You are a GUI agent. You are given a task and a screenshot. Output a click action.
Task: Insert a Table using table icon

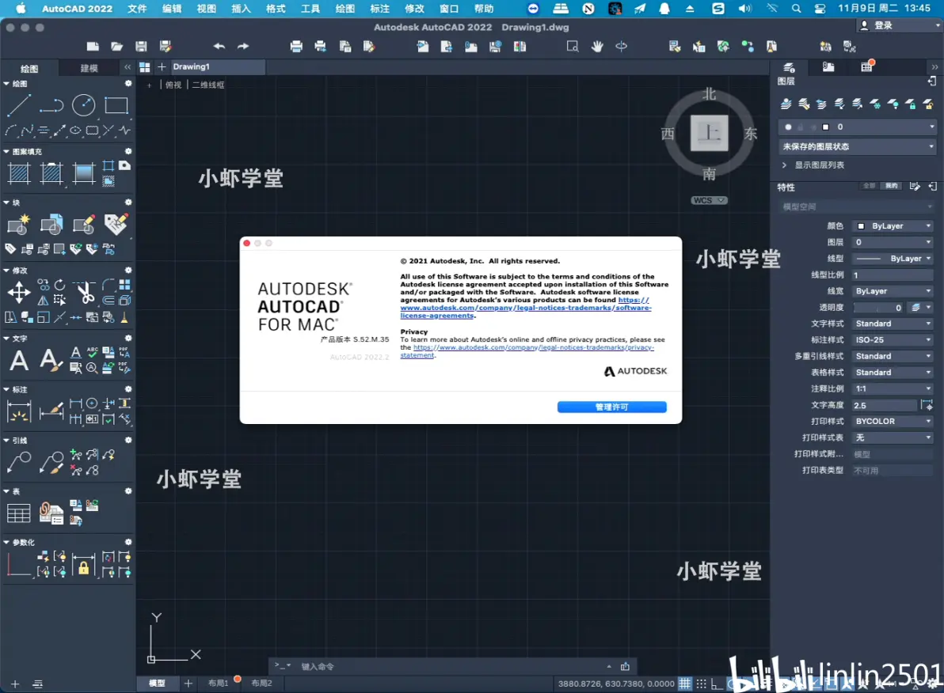point(19,513)
